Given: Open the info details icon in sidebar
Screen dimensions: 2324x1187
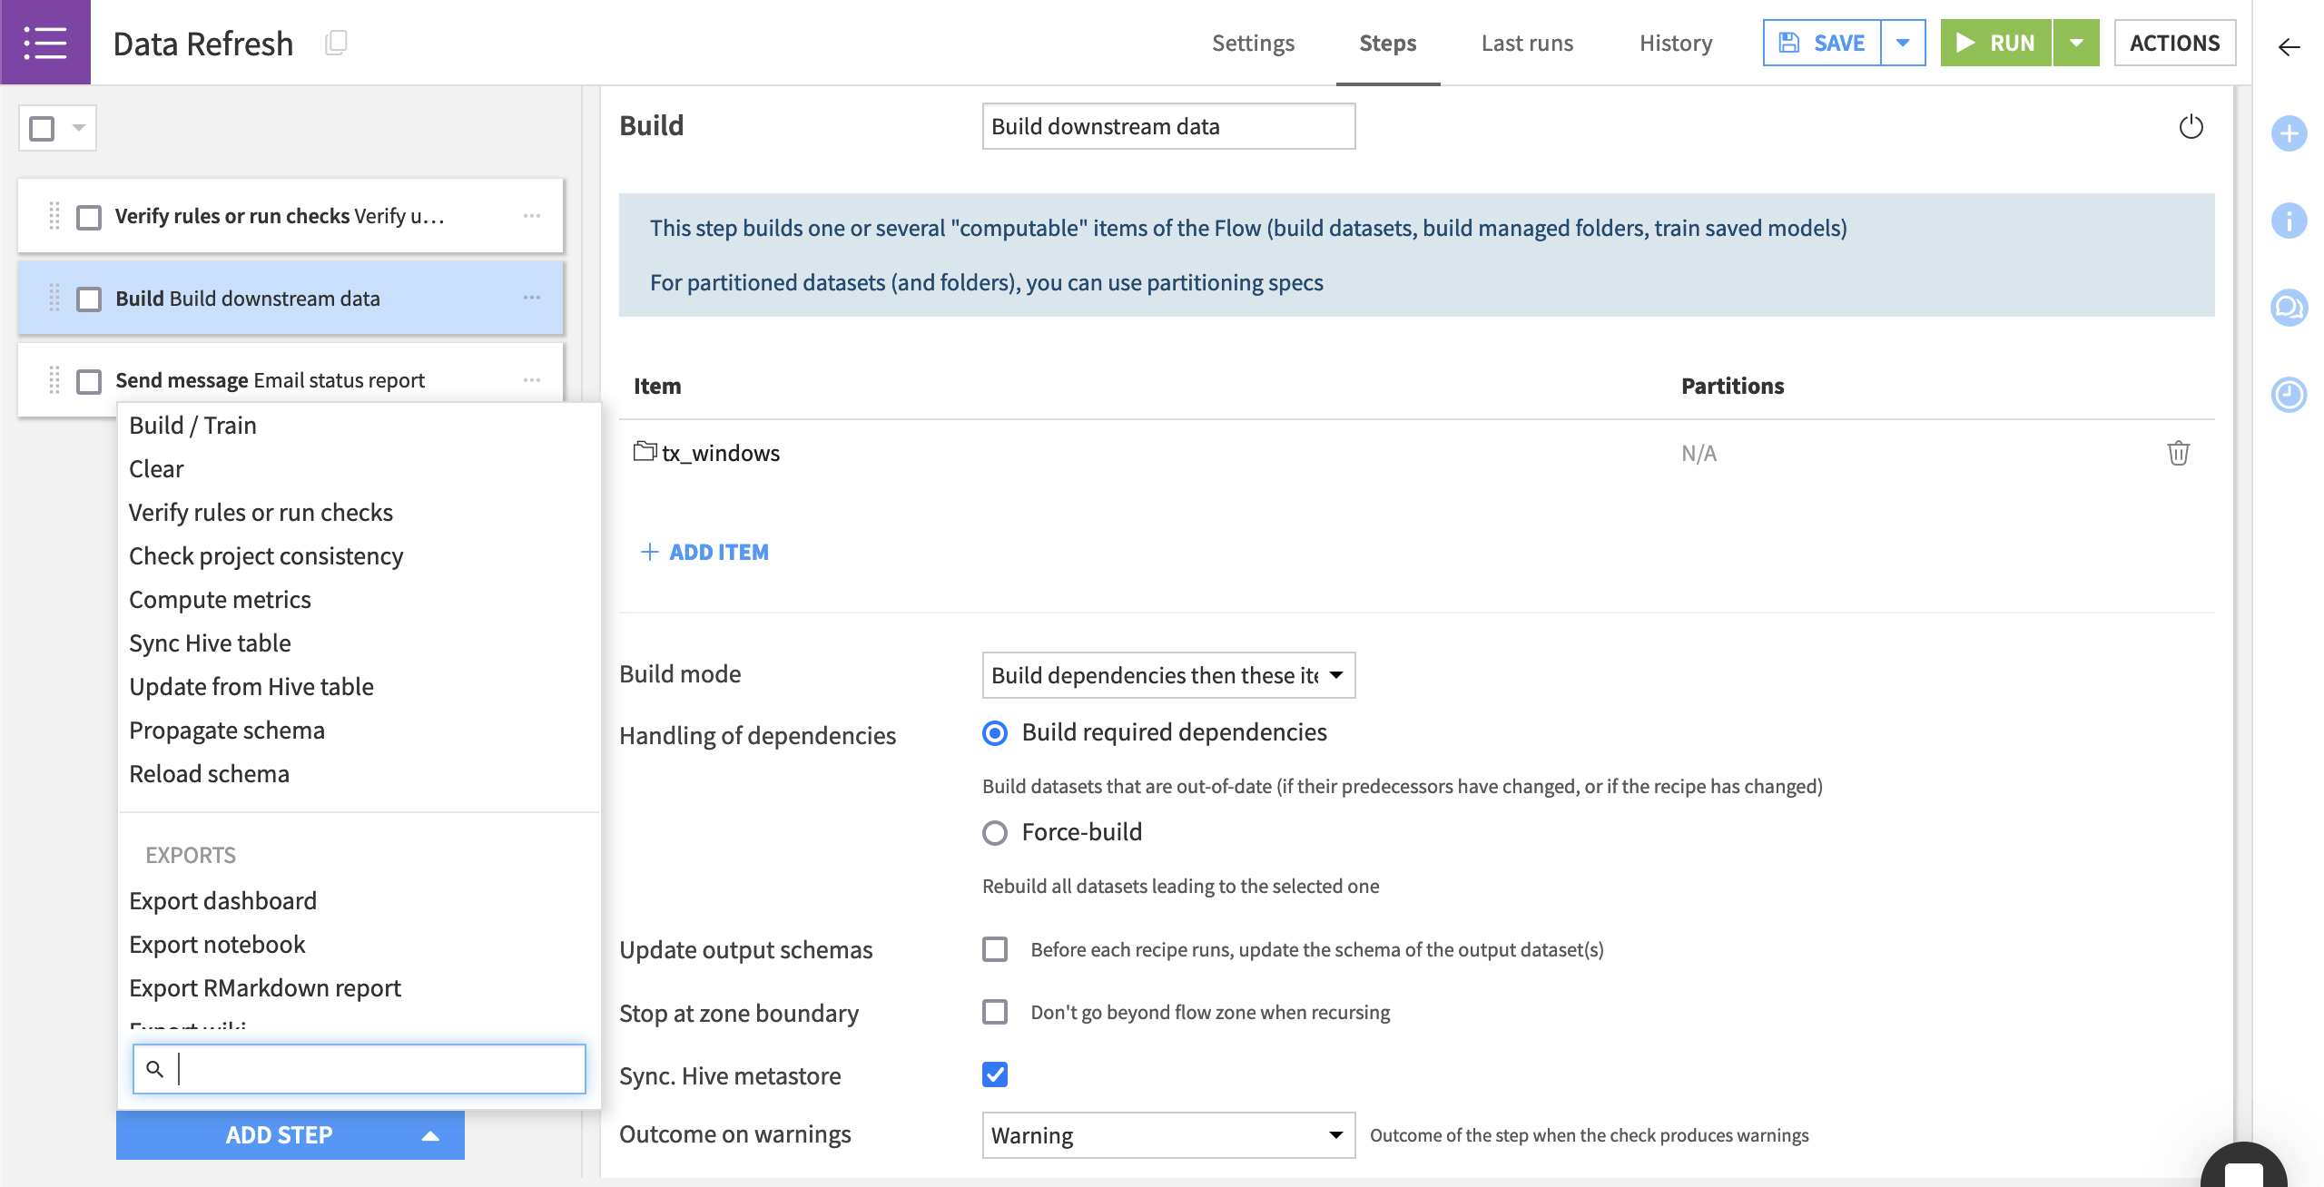Looking at the screenshot, I should click(x=2289, y=221).
